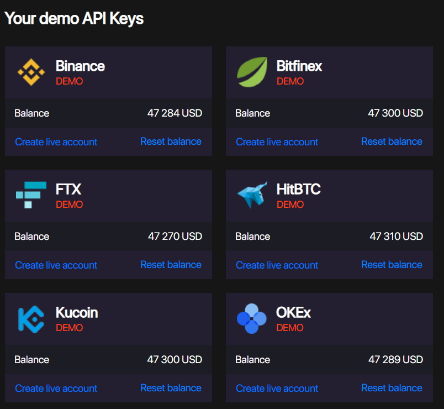Image resolution: width=444 pixels, height=409 pixels.
Task: Click the Balance label on Kucoin card
Action: point(31,360)
